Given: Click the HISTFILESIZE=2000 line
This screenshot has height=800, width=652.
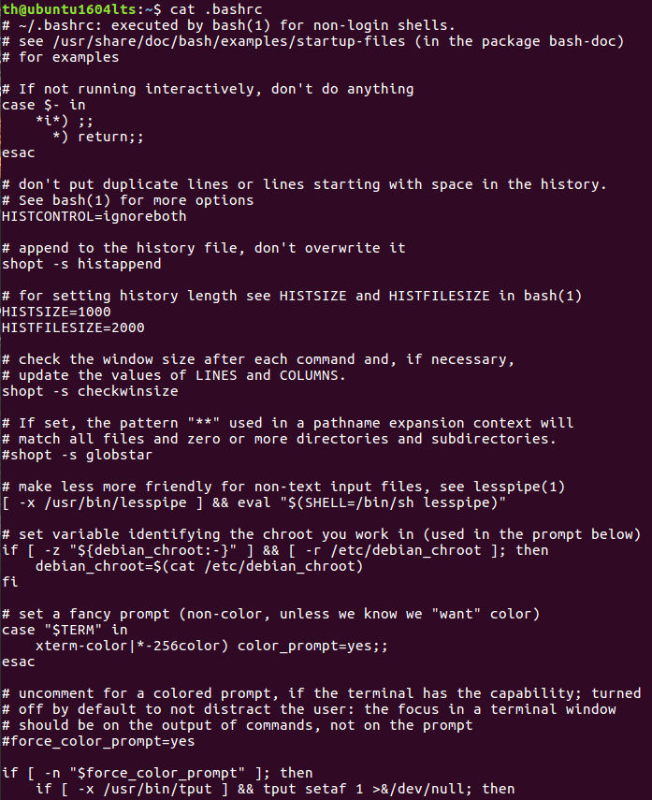Looking at the screenshot, I should point(73,327).
